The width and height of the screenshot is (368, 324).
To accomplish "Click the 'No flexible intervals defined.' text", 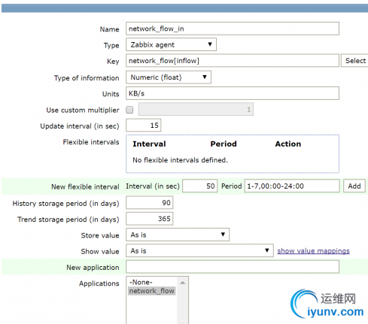I will (x=180, y=160).
